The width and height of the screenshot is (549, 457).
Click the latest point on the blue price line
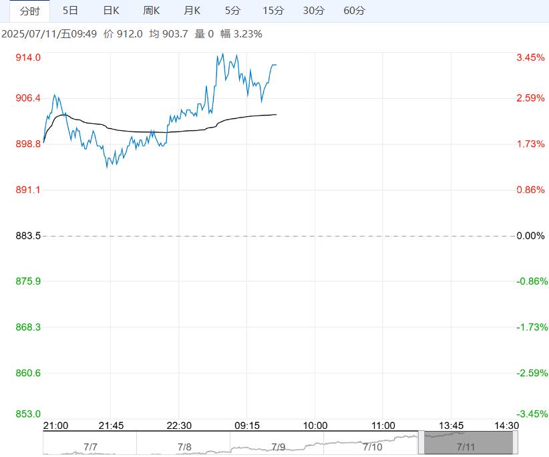(x=276, y=65)
